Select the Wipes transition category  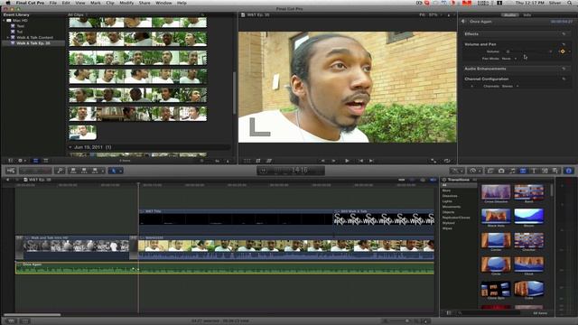pyautogui.click(x=447, y=228)
